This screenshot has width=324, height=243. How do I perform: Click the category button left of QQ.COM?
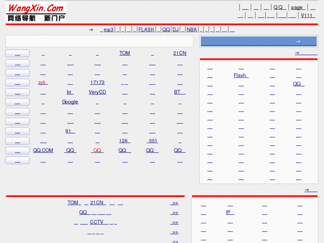pos(17,151)
